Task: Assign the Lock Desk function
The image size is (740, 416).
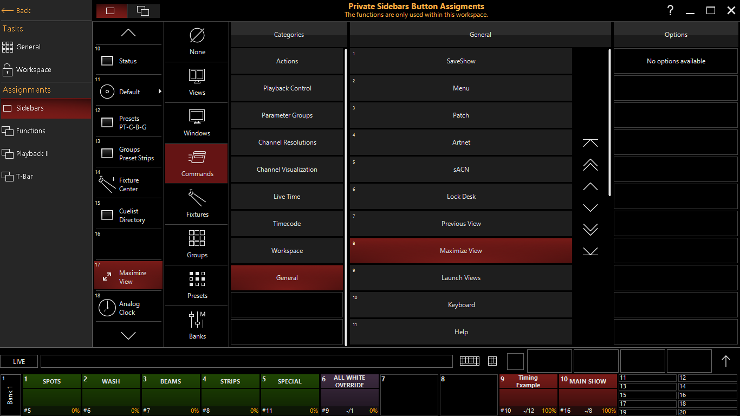Action: [461, 197]
